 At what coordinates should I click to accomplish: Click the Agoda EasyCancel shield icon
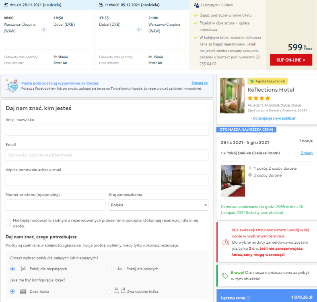coord(252,81)
